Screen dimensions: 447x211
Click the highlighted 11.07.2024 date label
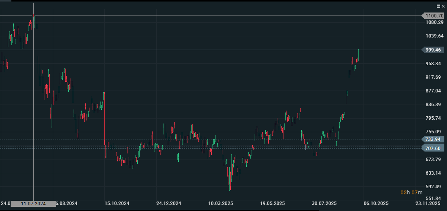(x=33, y=204)
